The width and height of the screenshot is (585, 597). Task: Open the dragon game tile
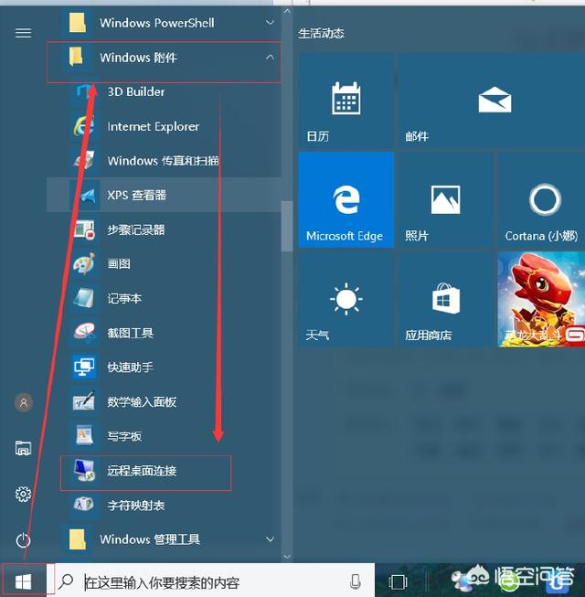click(541, 299)
